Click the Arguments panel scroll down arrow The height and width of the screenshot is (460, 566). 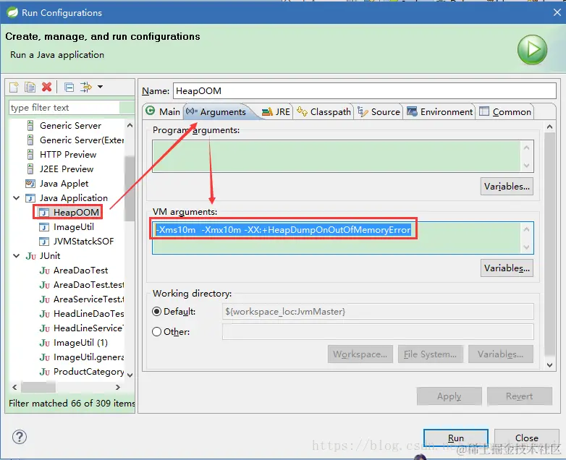pos(549,365)
